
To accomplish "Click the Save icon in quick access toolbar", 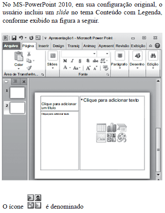I will point(14,38).
